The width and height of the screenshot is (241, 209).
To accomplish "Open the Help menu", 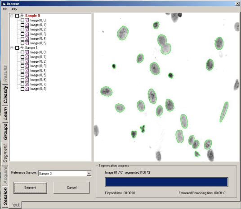I will coord(13,9).
